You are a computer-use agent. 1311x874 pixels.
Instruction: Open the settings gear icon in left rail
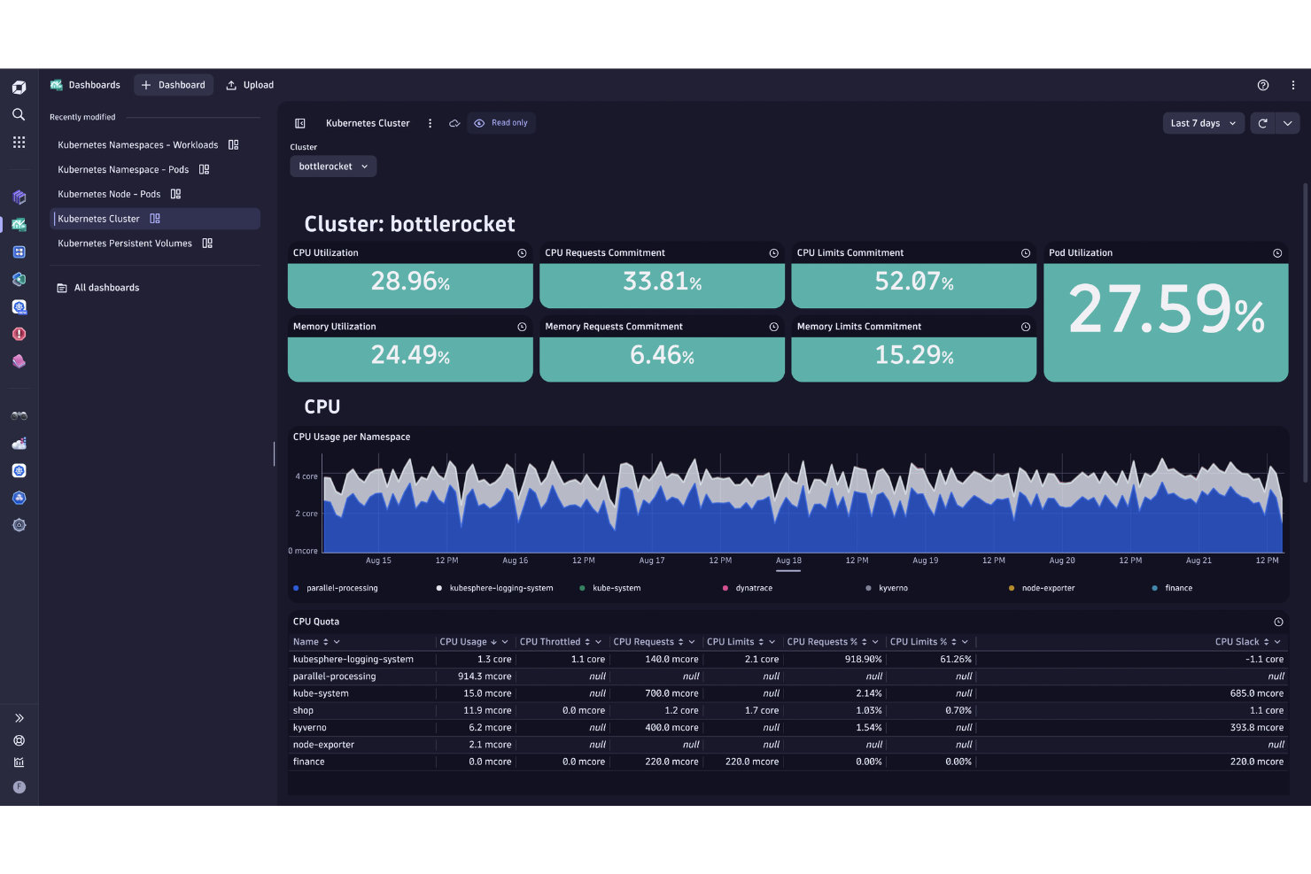(19, 525)
